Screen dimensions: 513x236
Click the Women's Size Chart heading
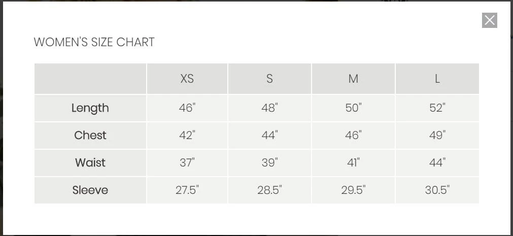(94, 42)
